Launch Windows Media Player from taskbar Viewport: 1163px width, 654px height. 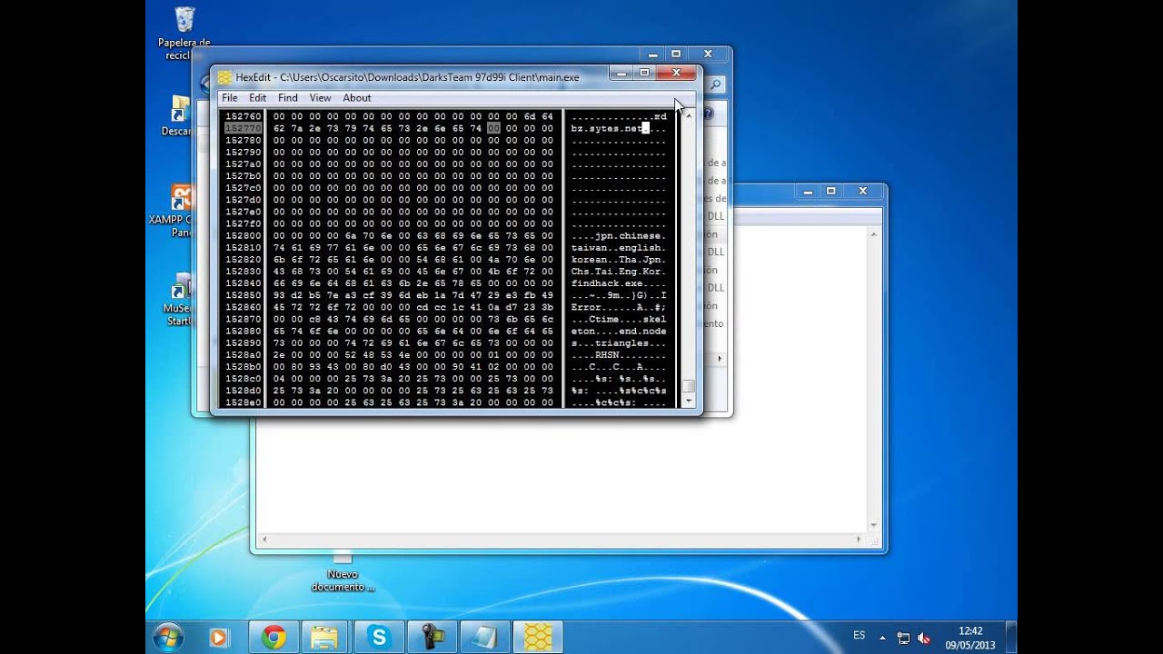click(219, 638)
